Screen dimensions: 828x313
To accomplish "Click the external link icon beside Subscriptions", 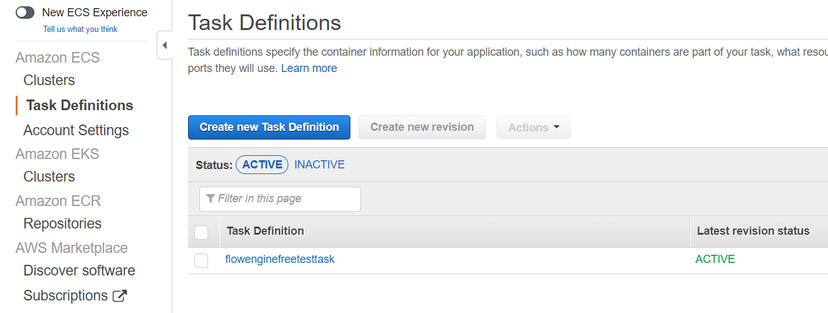I will (120, 295).
